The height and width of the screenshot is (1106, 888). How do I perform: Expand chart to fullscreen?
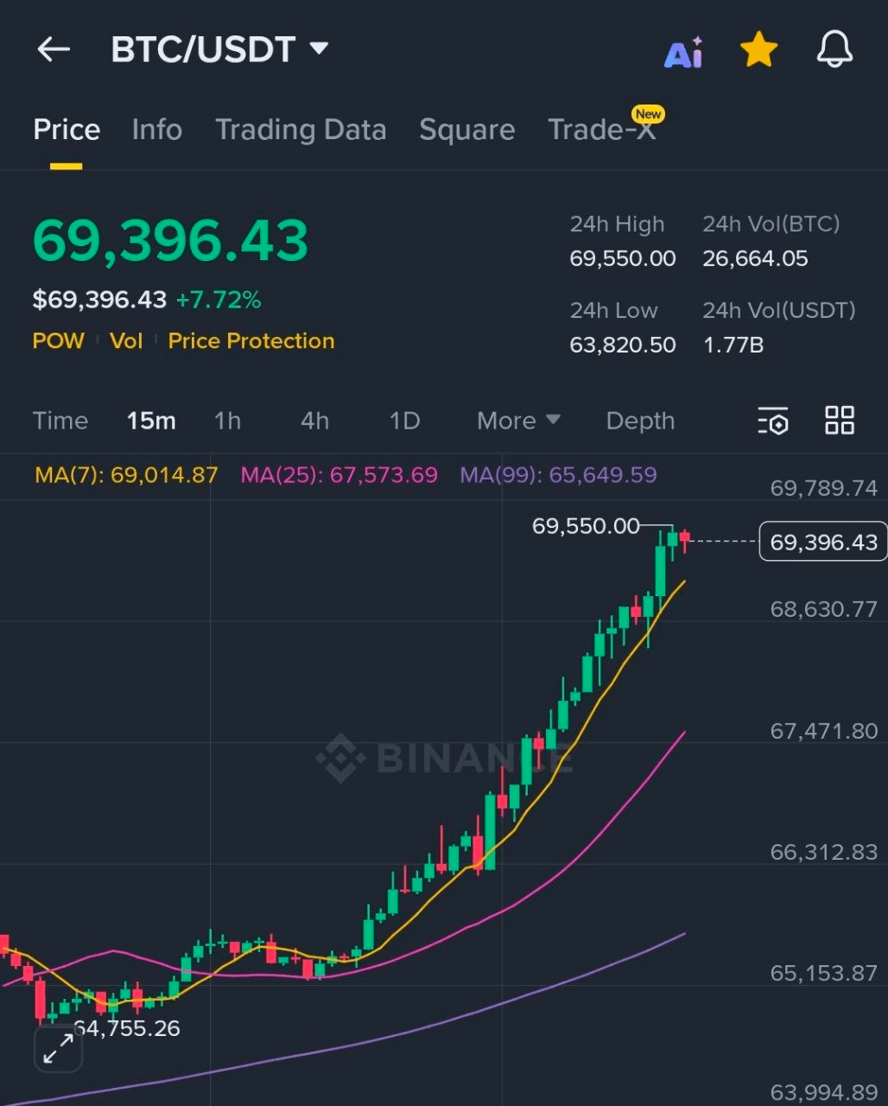click(x=58, y=1049)
